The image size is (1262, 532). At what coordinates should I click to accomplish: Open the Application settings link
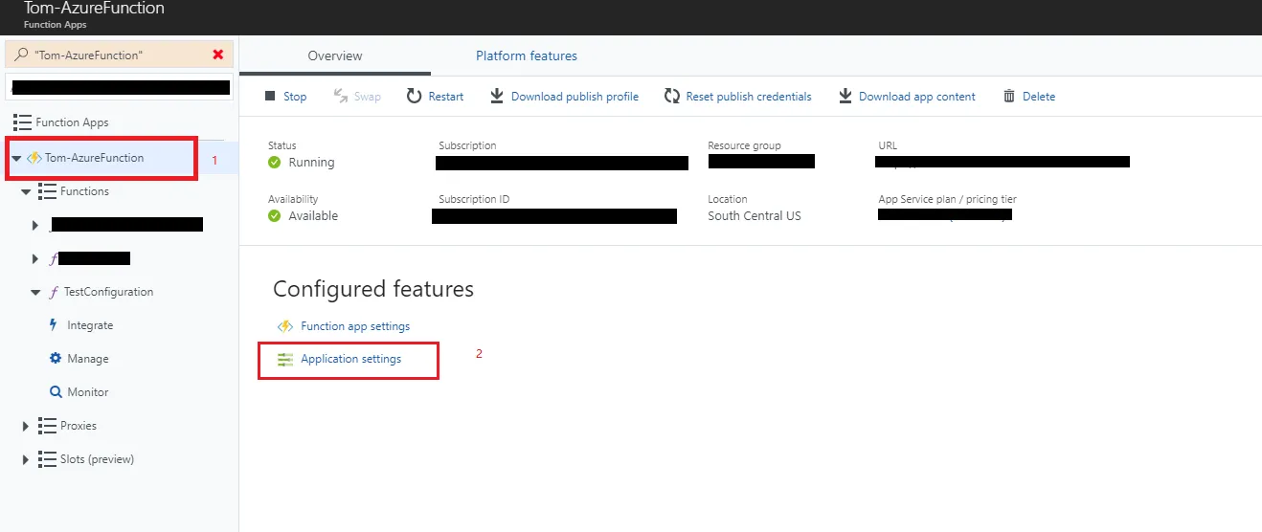coord(351,359)
